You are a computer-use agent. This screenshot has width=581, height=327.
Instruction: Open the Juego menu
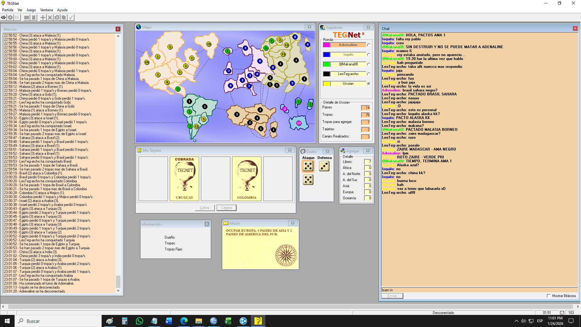(x=31, y=10)
